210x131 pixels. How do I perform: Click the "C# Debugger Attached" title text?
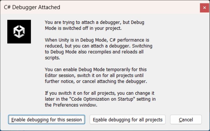32,7
